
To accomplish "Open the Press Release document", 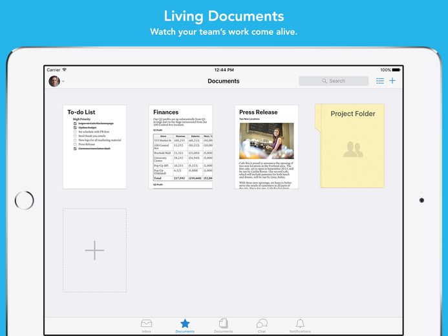I will click(266, 147).
